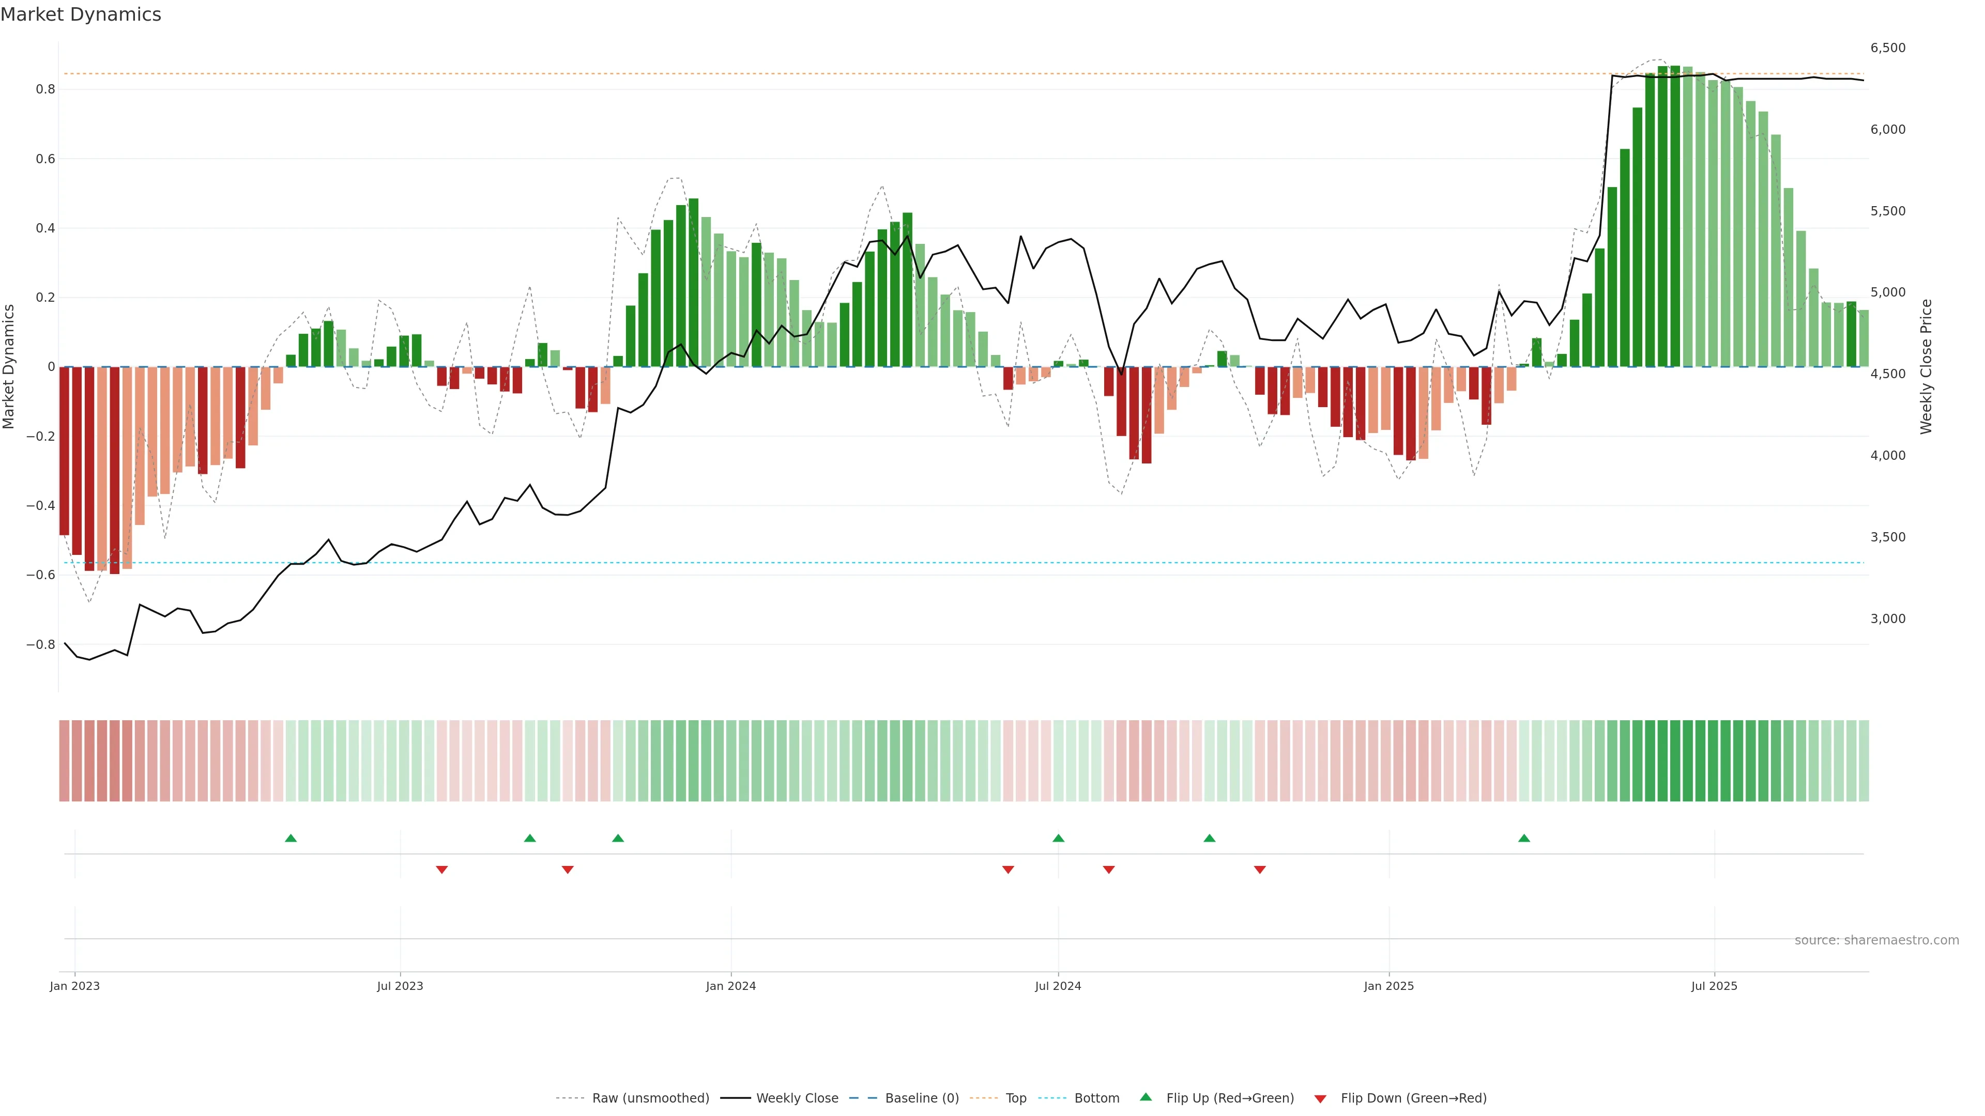Click flip-up marker on the Jul 2024 gridline
The width and height of the screenshot is (1985, 1116).
click(x=1058, y=838)
